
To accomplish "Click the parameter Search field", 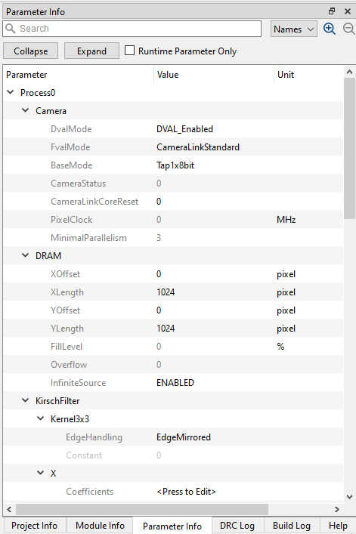I will point(132,29).
